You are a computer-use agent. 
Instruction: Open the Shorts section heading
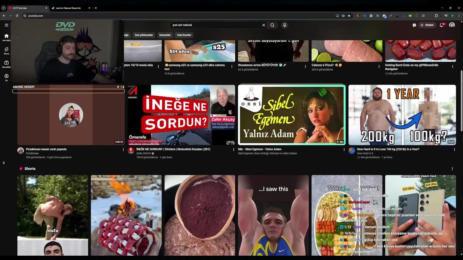click(x=30, y=169)
